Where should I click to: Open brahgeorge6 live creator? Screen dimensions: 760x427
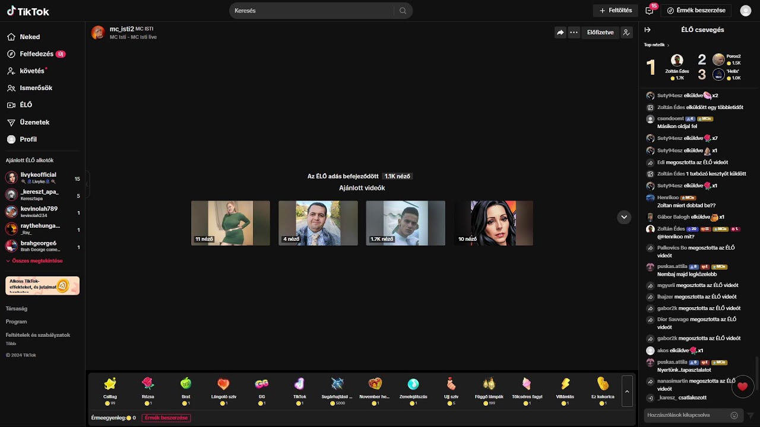pyautogui.click(x=43, y=246)
